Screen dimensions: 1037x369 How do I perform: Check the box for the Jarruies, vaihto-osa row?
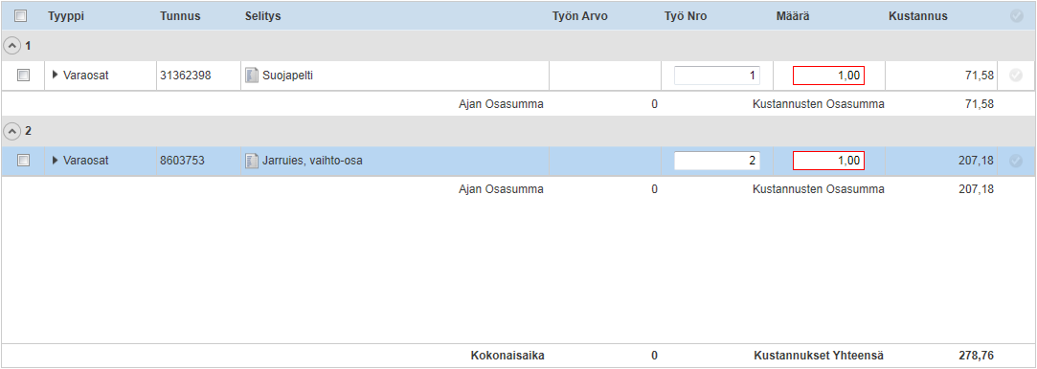23,161
